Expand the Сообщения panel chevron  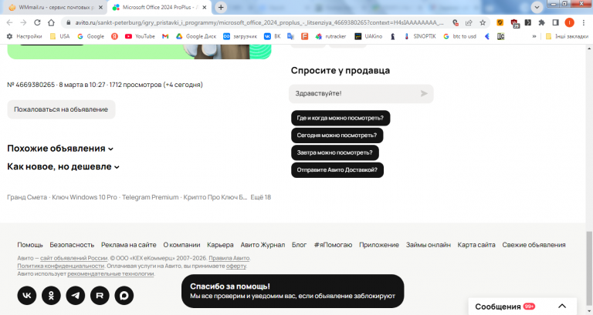click(562, 307)
